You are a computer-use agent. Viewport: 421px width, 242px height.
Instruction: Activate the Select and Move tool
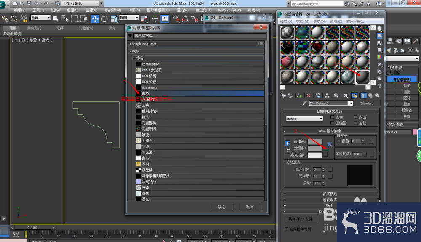95,18
